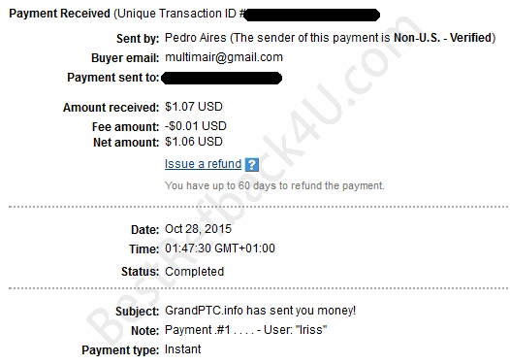Click the $1.06 USD net amount
This screenshot has width=510, height=364.
pos(194,142)
